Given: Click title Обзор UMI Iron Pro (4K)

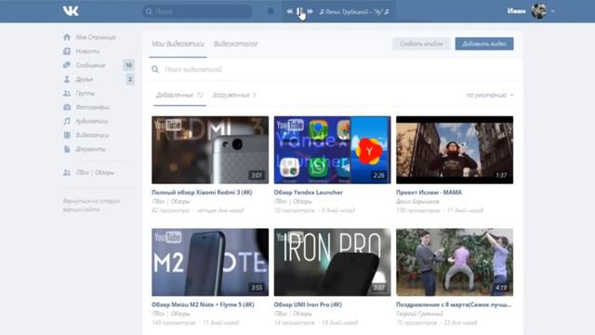Looking at the screenshot, I should pos(308,304).
